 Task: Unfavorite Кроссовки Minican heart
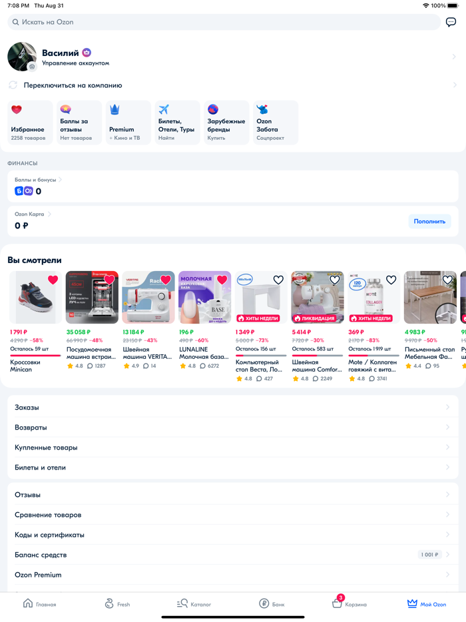[x=53, y=280]
